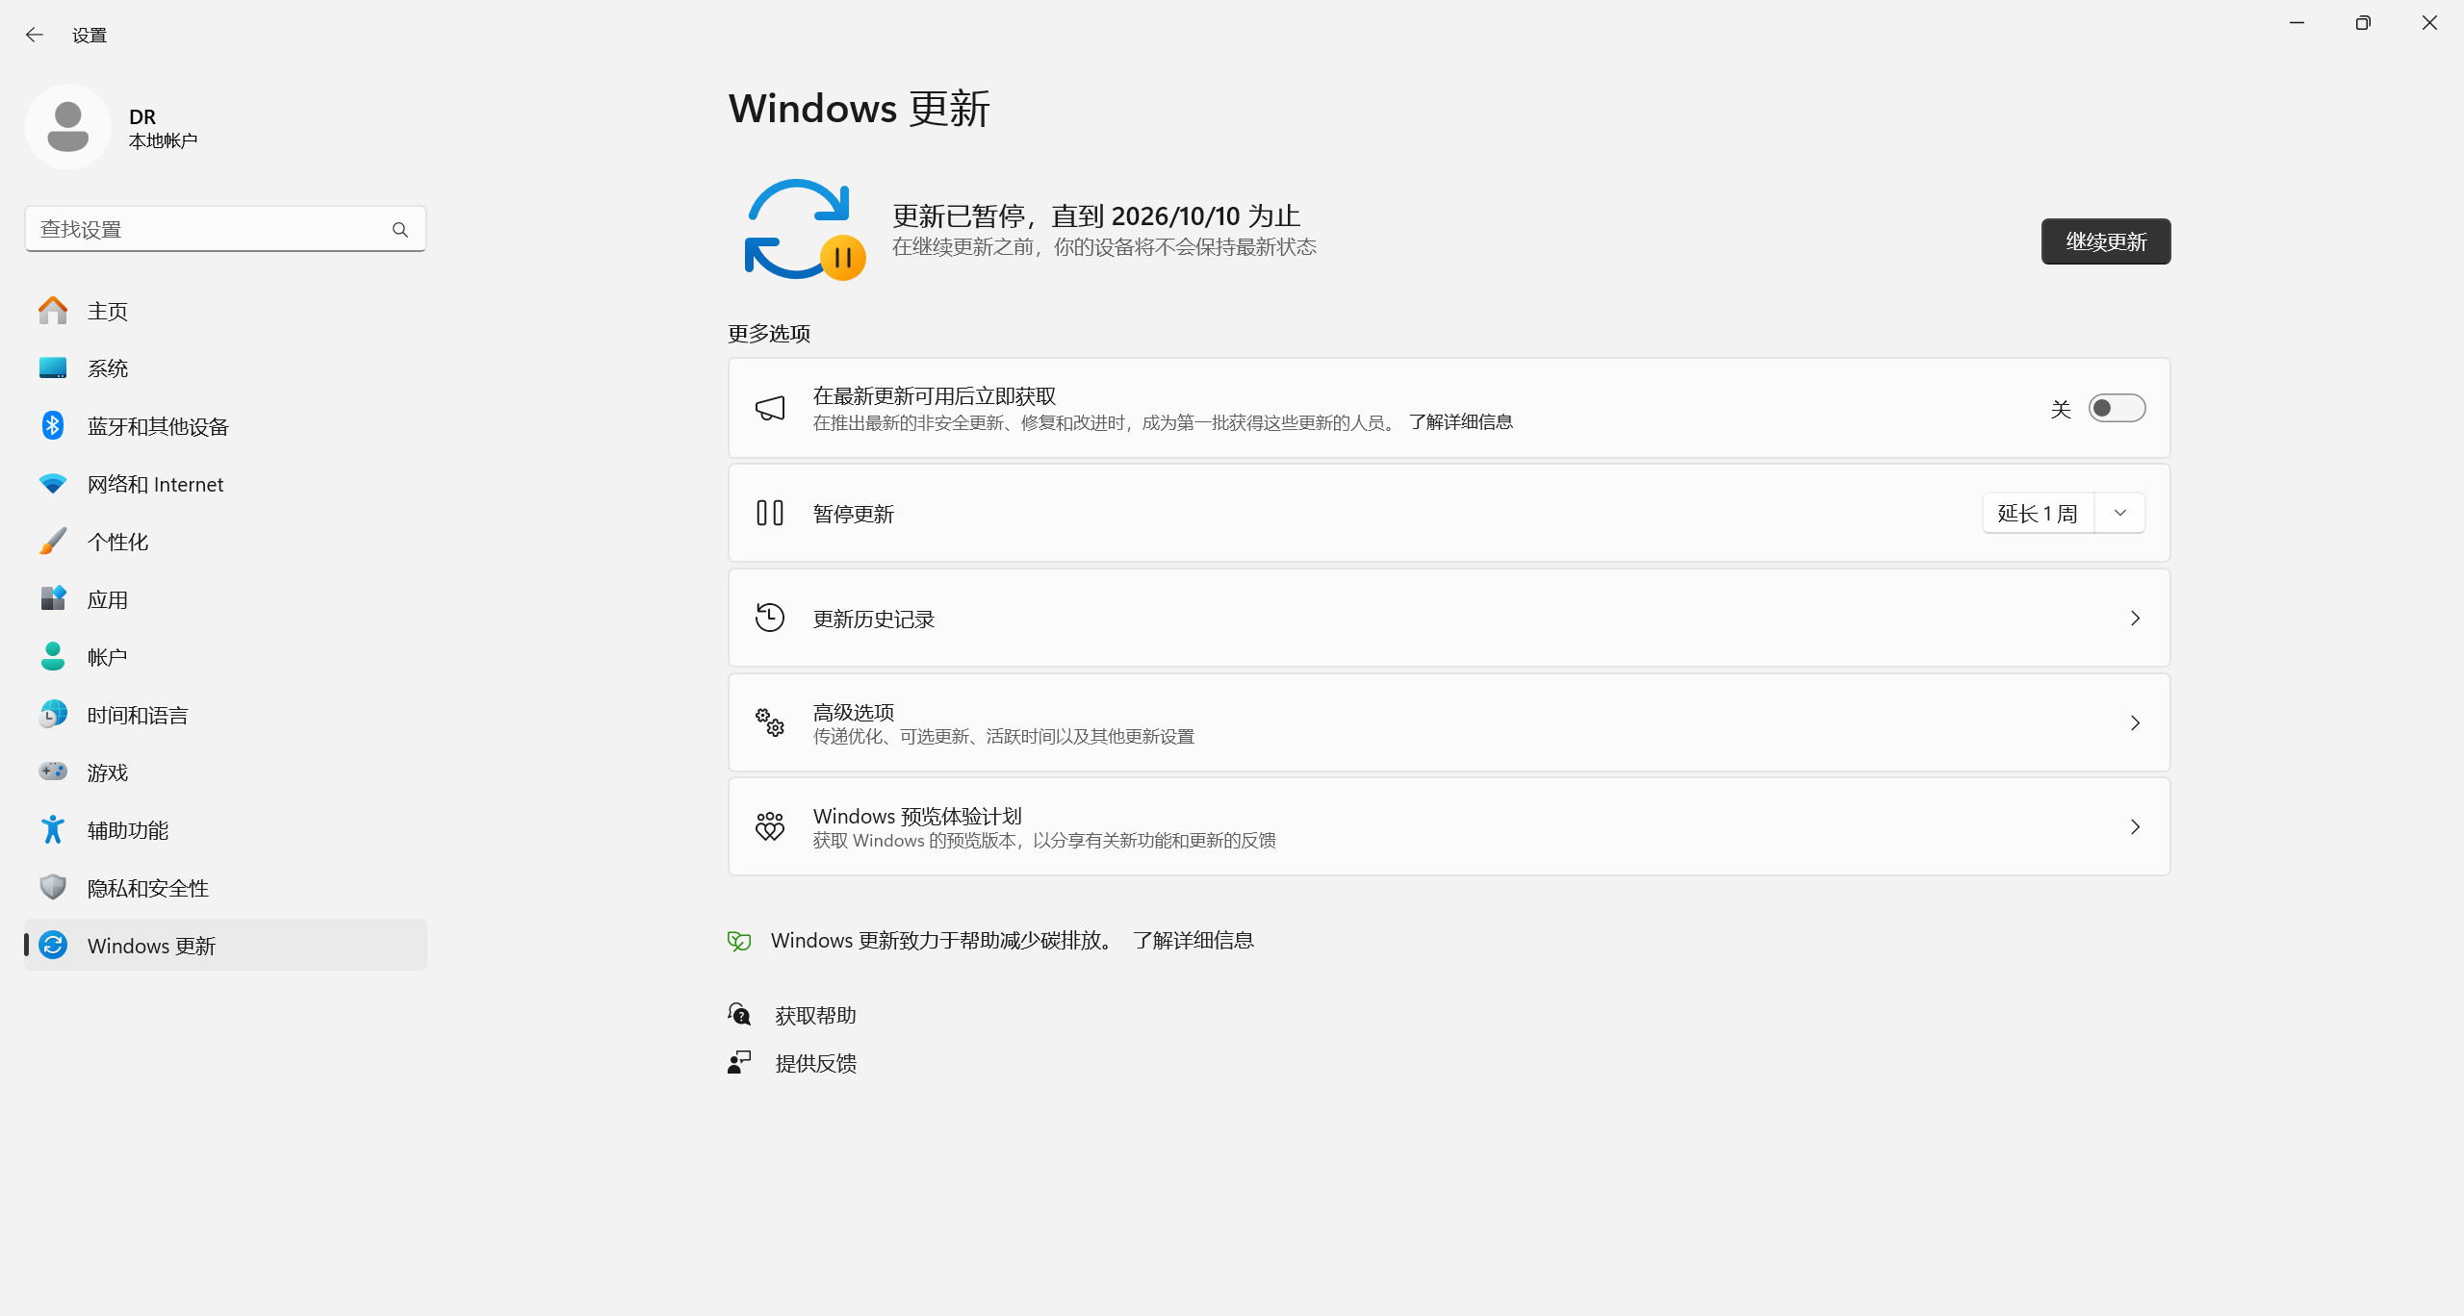The width and height of the screenshot is (2464, 1316).
Task: Click the 继续更新 button
Action: point(2106,241)
